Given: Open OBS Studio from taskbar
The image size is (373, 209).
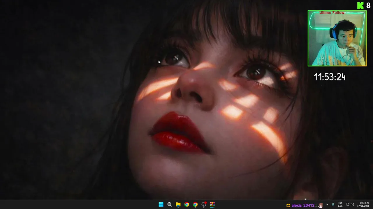Looking at the screenshot, I should 204,205.
